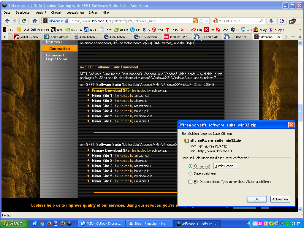Reload the page with the refresh icon

coord(24,21)
